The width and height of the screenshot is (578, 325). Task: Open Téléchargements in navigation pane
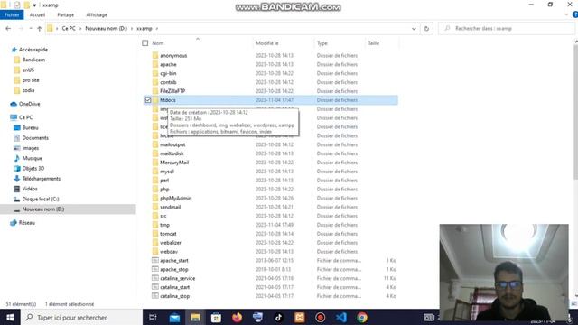[42, 179]
